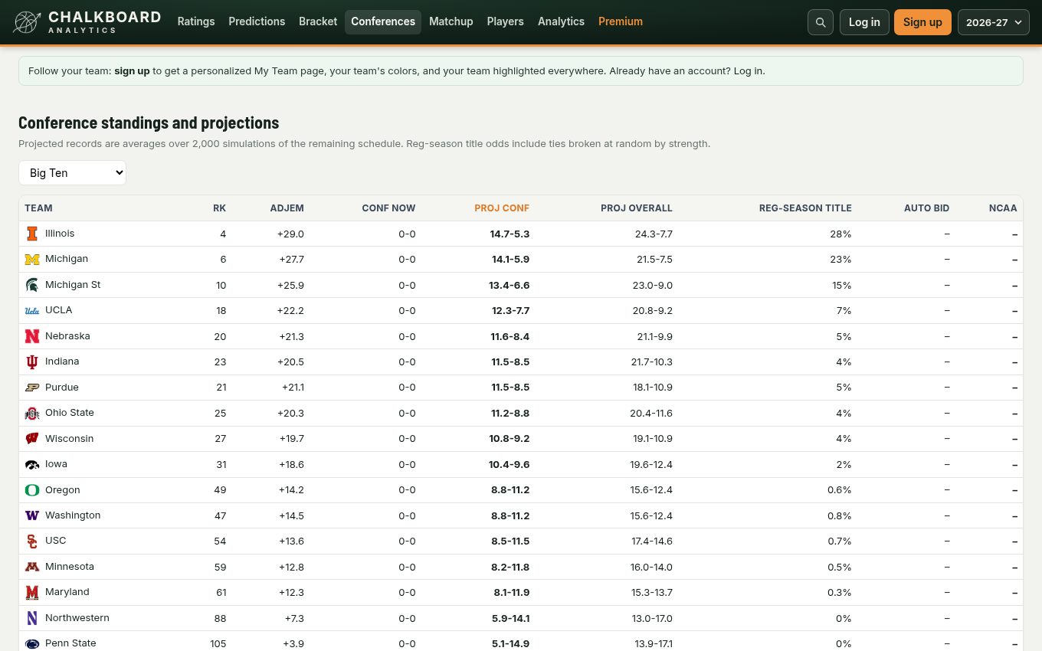Open the Bracket page
Viewport: 1042px width, 651px height.
pyautogui.click(x=318, y=21)
